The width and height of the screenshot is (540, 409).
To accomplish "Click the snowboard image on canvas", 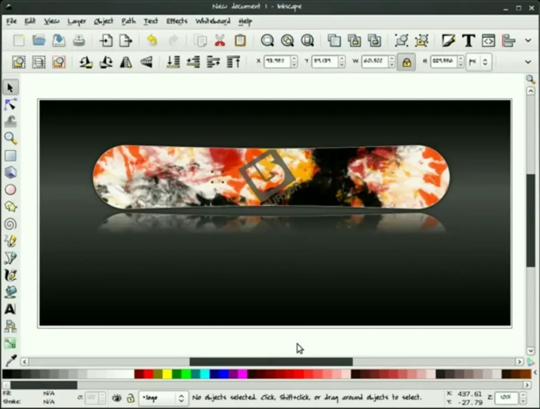I will click(271, 176).
